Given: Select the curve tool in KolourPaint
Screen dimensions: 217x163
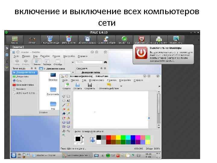Looking at the screenshot, I should click(68, 131).
